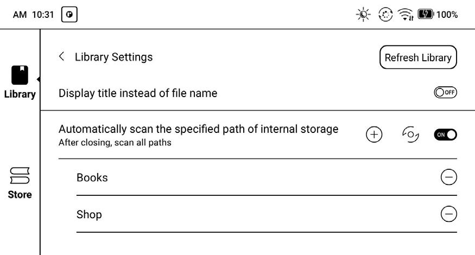
Task: Remove the Books folder path
Action: [x=448, y=177]
